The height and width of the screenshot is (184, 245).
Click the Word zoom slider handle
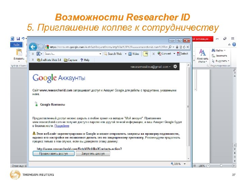tap(221, 166)
